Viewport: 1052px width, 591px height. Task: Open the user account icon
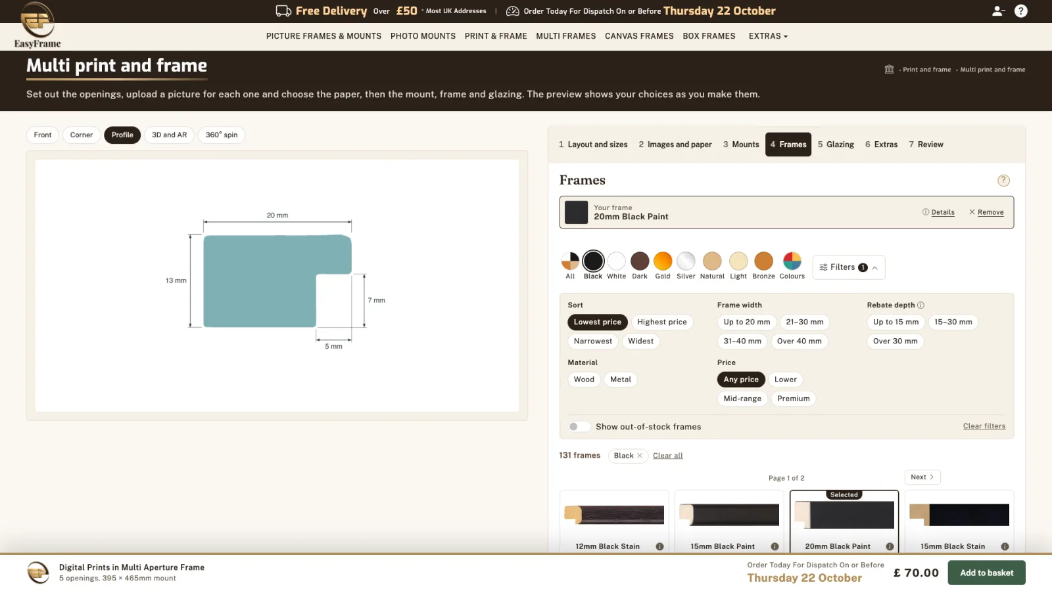point(998,11)
